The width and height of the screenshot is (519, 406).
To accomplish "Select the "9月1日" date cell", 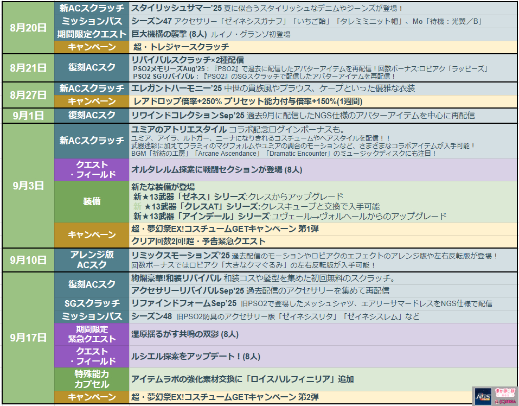I will coord(28,116).
